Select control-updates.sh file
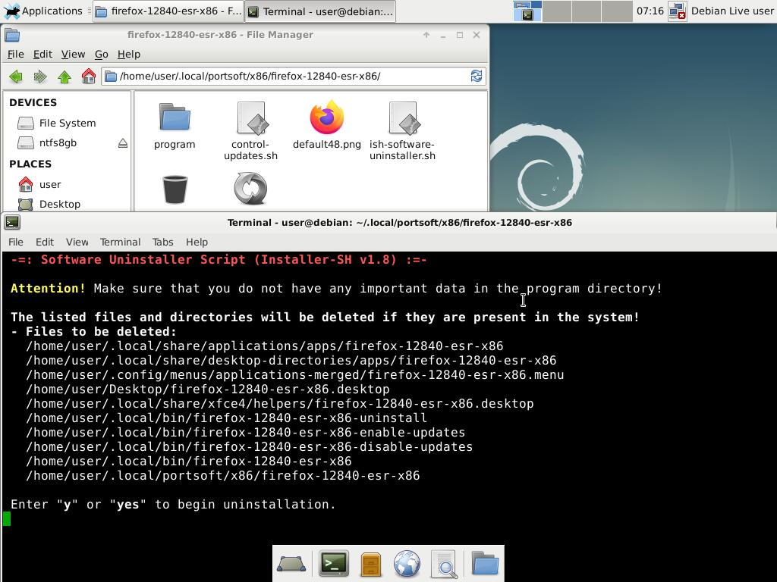 tap(250, 131)
